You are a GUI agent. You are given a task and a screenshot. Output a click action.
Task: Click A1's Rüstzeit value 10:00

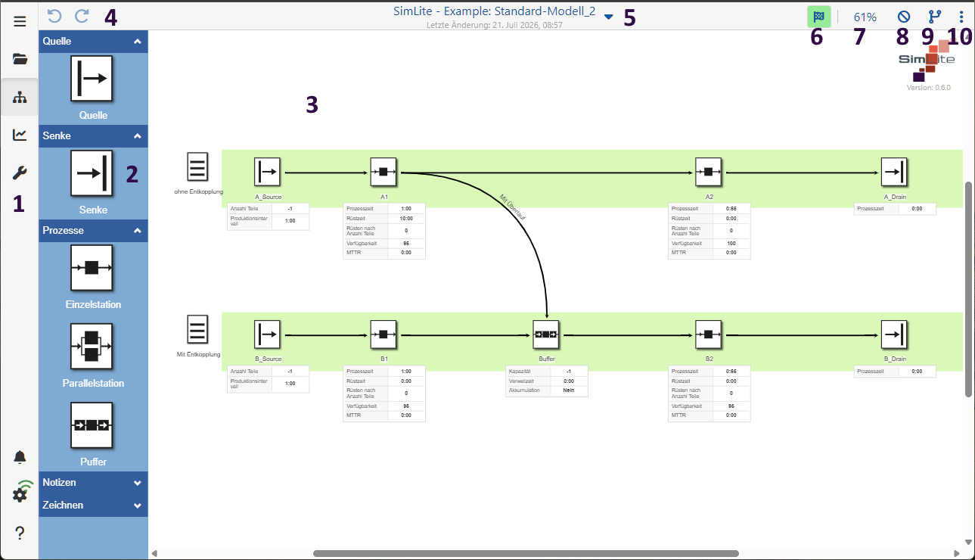tap(406, 218)
